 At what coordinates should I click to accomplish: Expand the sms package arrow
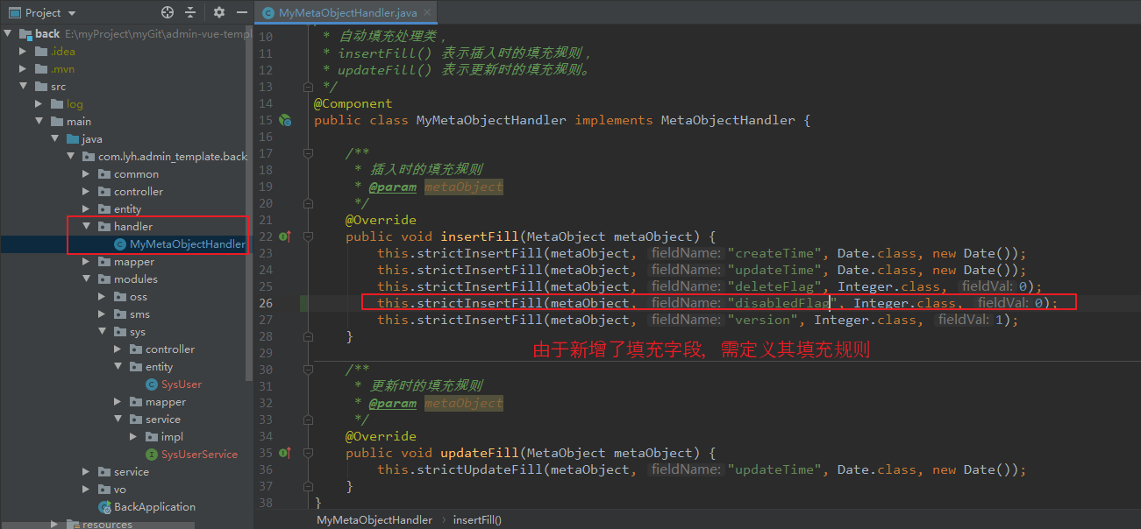pos(102,314)
